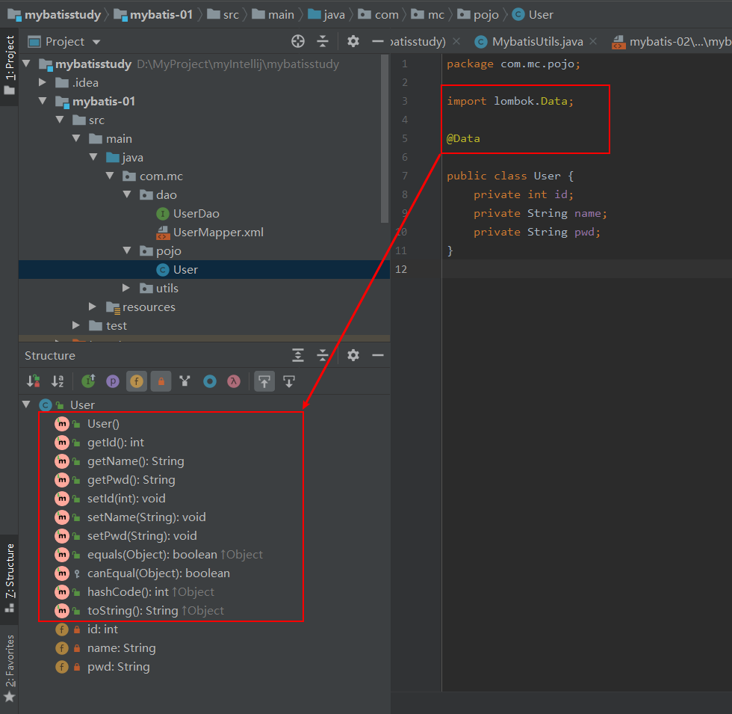Viewport: 732px width, 714px height.
Task: Toggle the show fields 'f' icon
Action: (x=137, y=382)
